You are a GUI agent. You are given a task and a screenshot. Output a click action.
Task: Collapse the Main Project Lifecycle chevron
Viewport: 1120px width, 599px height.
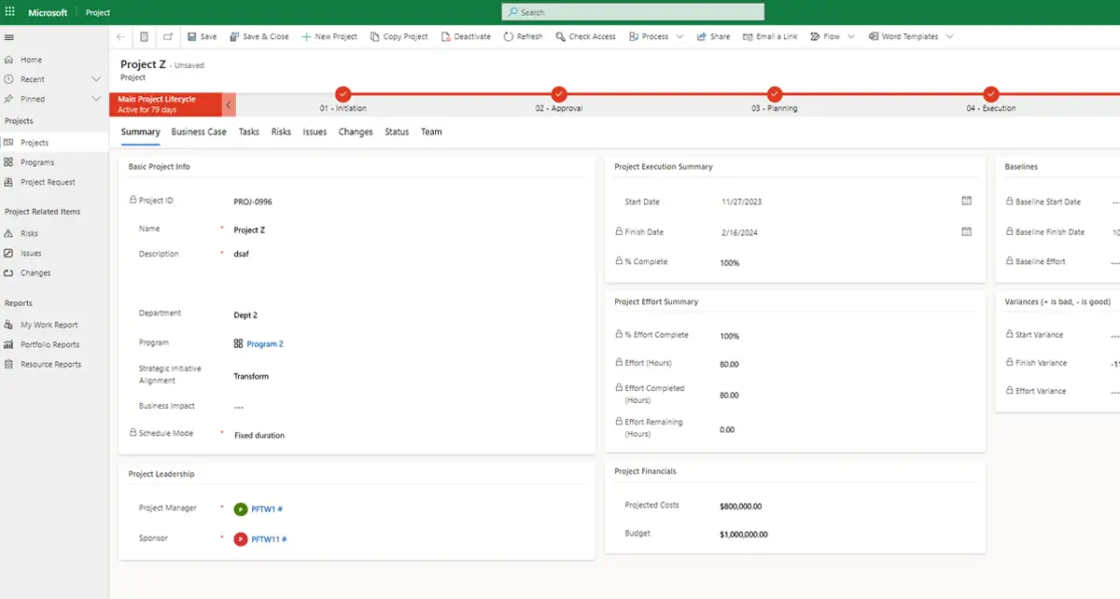point(229,104)
